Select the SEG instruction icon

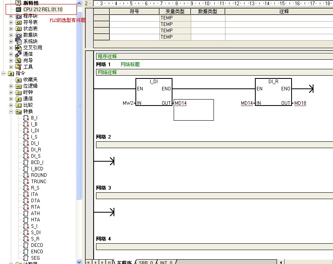(26, 258)
